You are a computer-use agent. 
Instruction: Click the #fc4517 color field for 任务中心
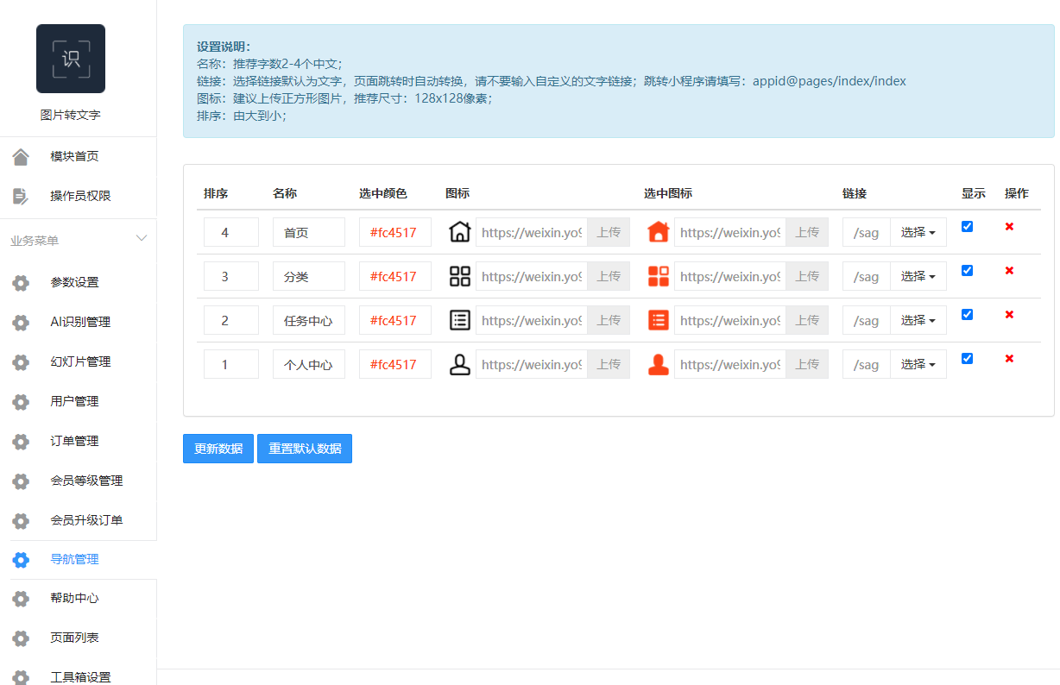(395, 320)
